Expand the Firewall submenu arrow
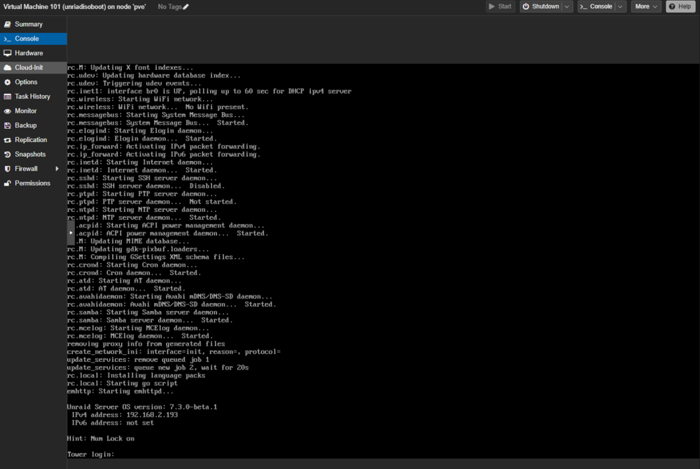700x469 pixels. coord(57,169)
